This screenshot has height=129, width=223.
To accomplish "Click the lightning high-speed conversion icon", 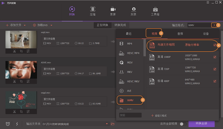I will point(17,124).
